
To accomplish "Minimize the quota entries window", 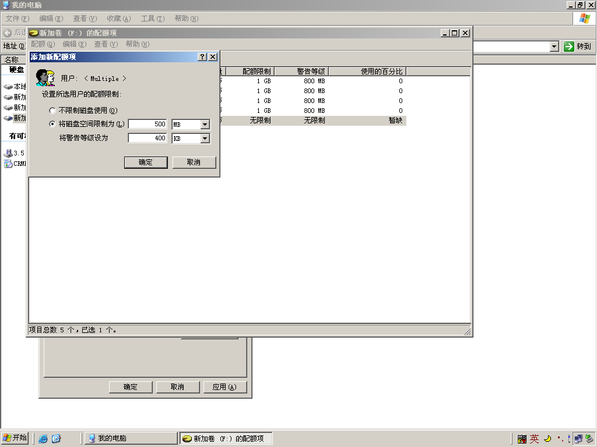I will point(445,33).
